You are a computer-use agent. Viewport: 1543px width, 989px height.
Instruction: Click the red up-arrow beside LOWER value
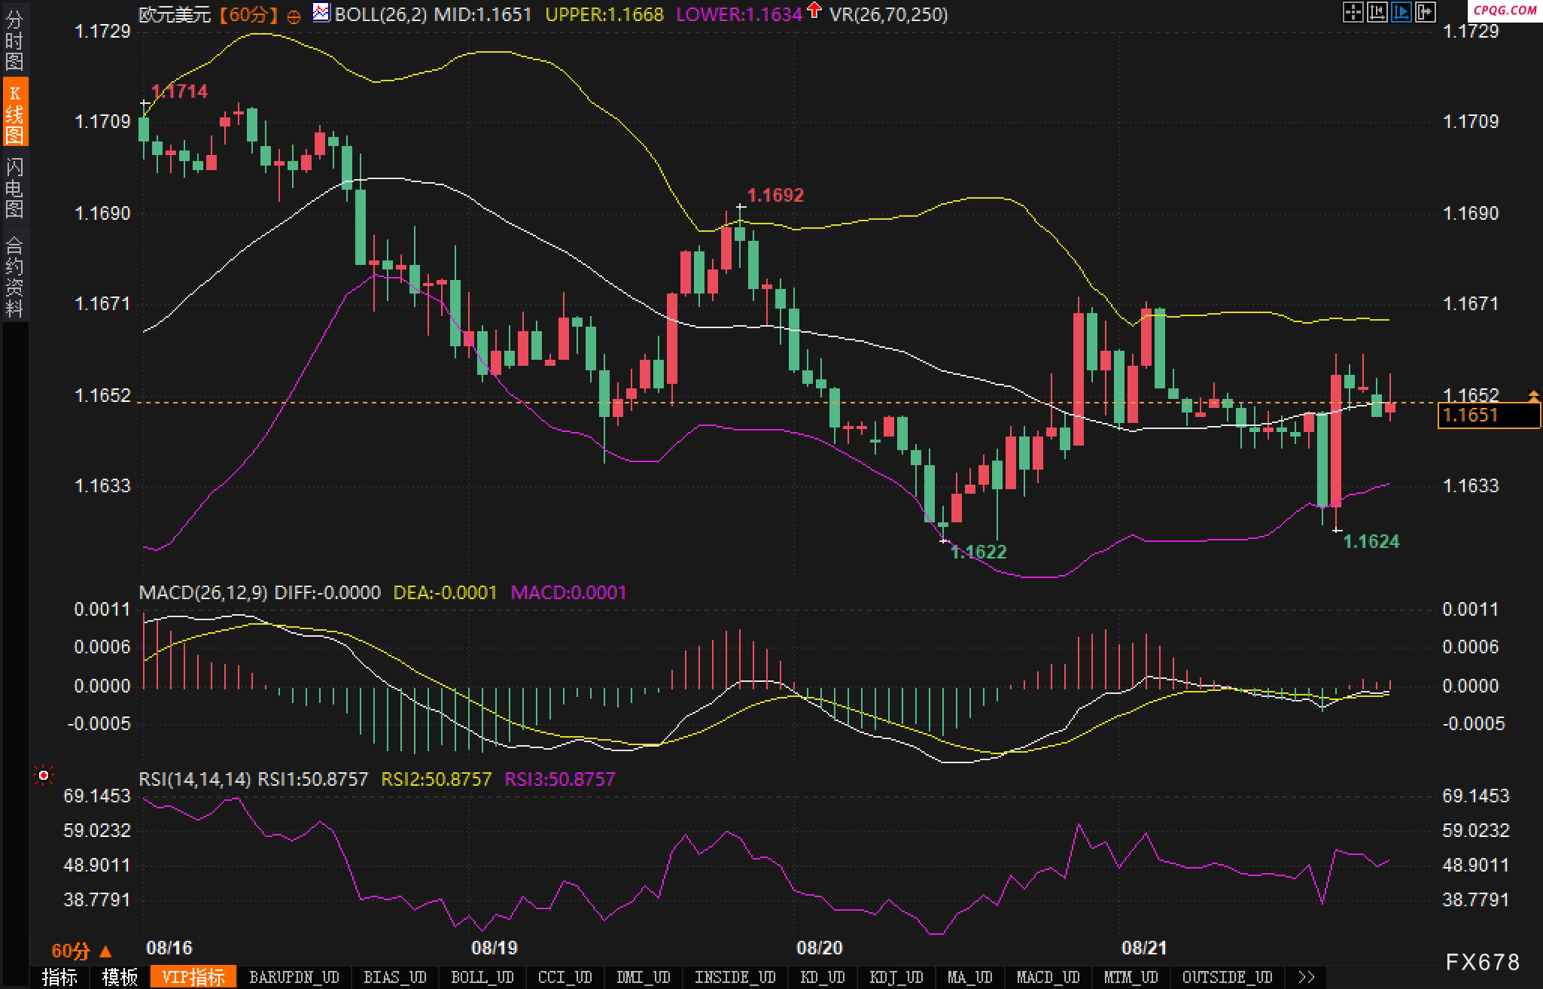(x=814, y=11)
